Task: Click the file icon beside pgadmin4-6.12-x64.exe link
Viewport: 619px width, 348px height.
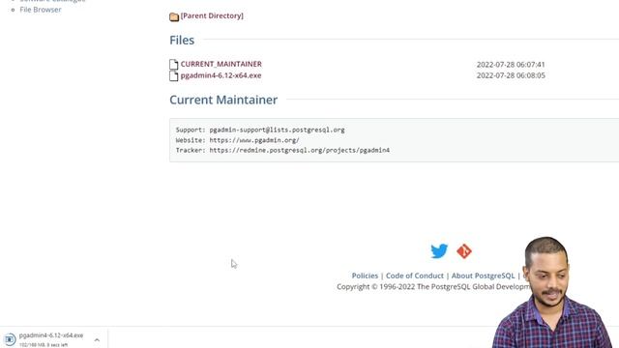Action: pyautogui.click(x=174, y=75)
